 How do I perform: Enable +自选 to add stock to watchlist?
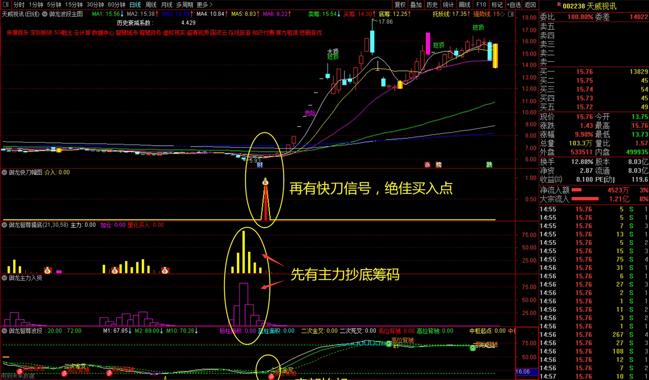click(x=513, y=5)
